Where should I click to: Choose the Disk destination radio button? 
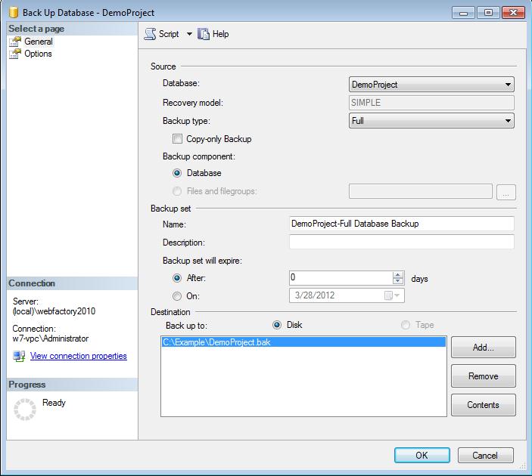coord(277,325)
